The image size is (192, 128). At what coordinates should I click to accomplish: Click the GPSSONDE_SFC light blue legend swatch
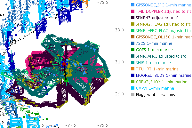[x=132, y=5]
